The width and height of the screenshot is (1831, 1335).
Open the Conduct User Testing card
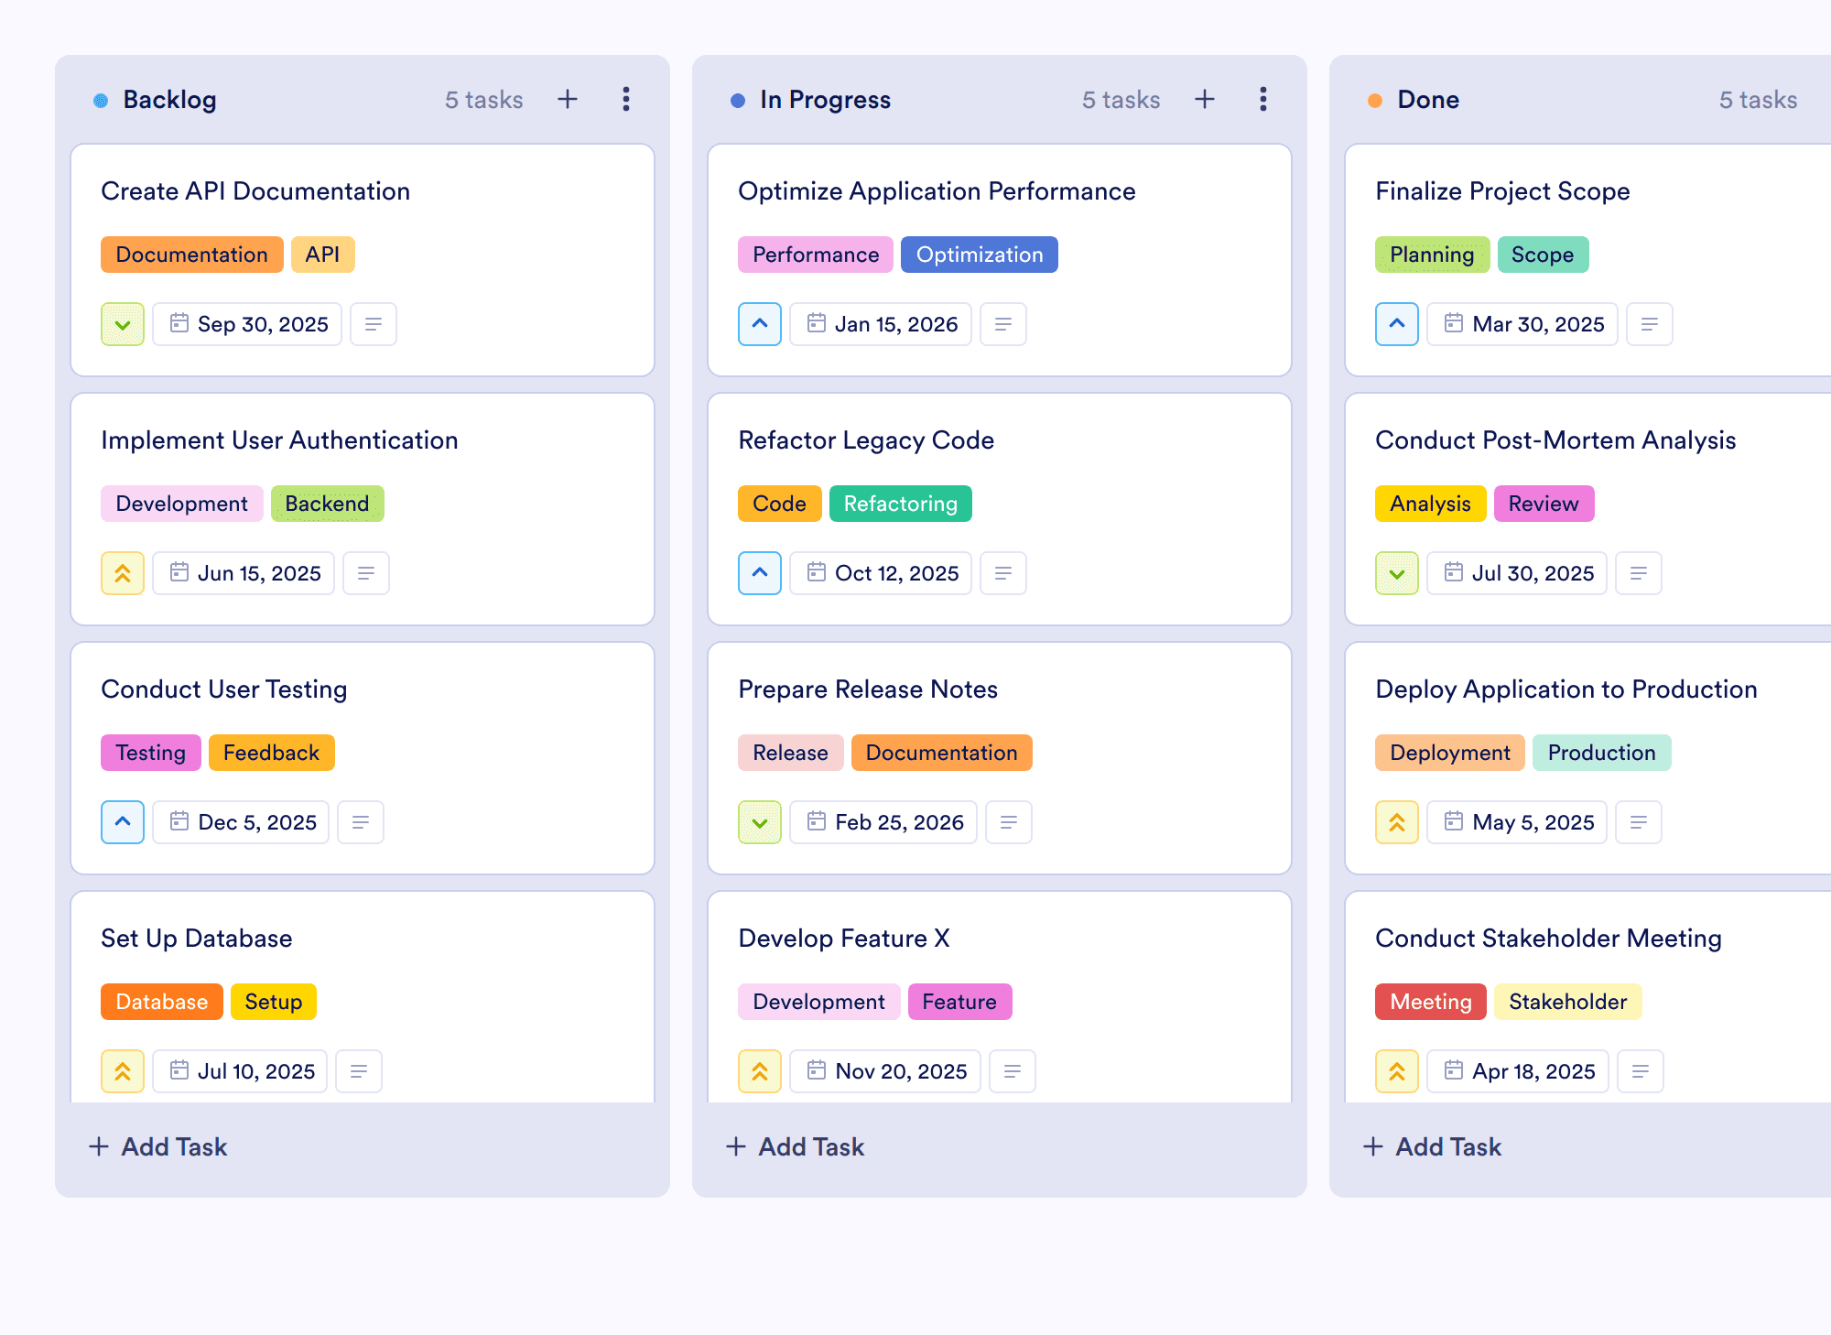pyautogui.click(x=363, y=758)
